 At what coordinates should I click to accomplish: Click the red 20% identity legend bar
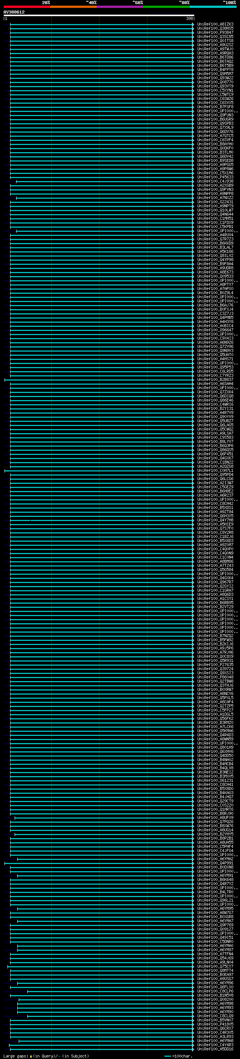[27, 7]
